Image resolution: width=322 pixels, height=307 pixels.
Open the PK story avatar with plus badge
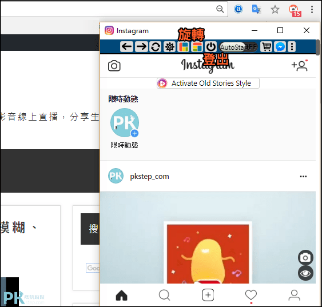125,122
